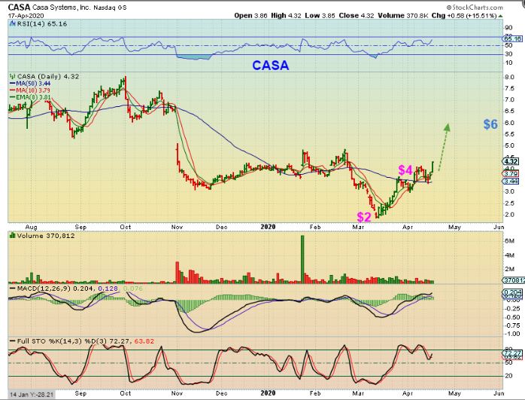
Task: Click the 6M label on volume axis
Action: pos(509,241)
